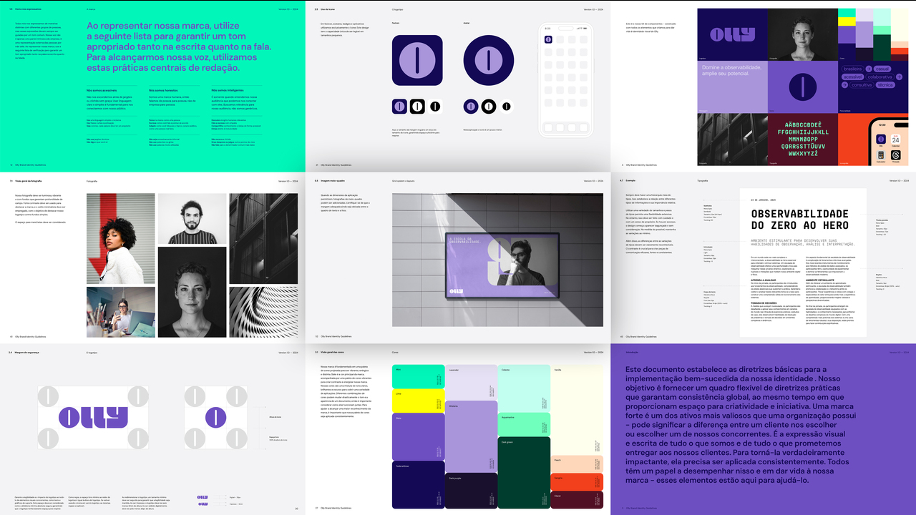The width and height of the screenshot is (916, 515).
Task: Open the abstract curved architecture photo
Action: 264,312
